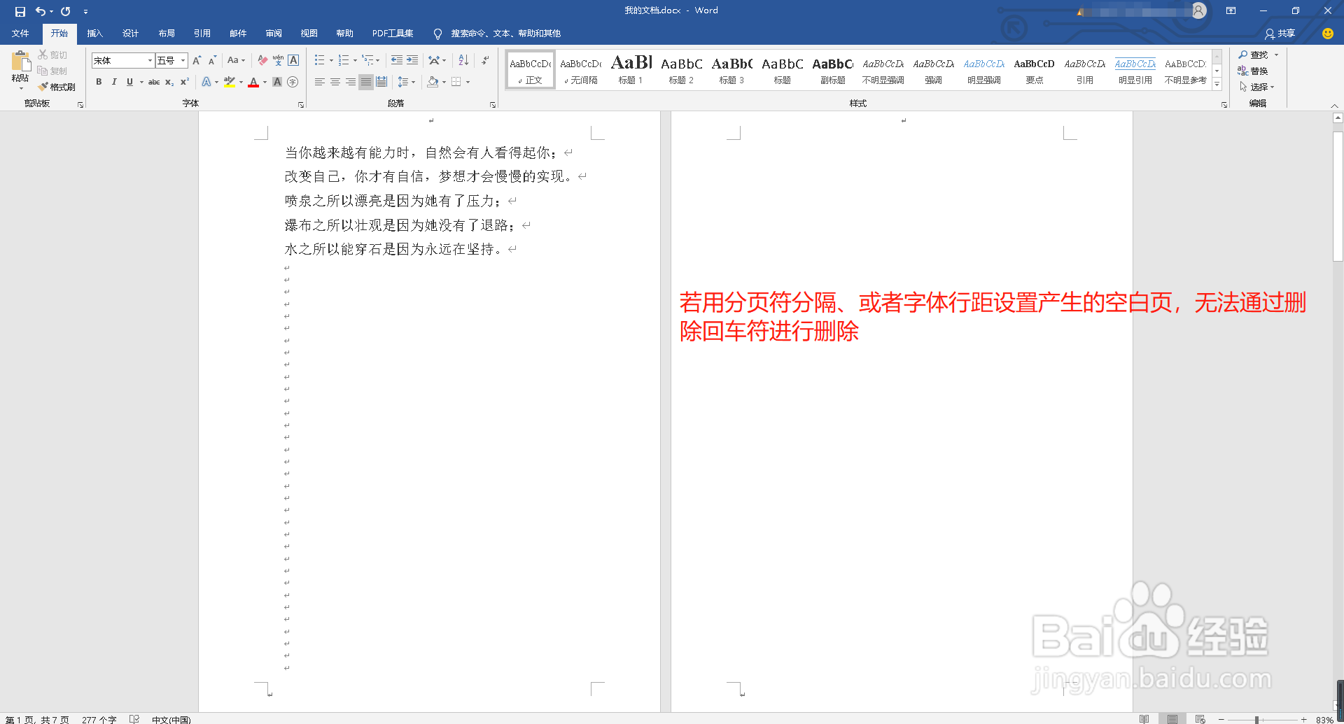Toggle show/hide paragraph marks
This screenshot has width=1344, height=724.
click(x=485, y=60)
